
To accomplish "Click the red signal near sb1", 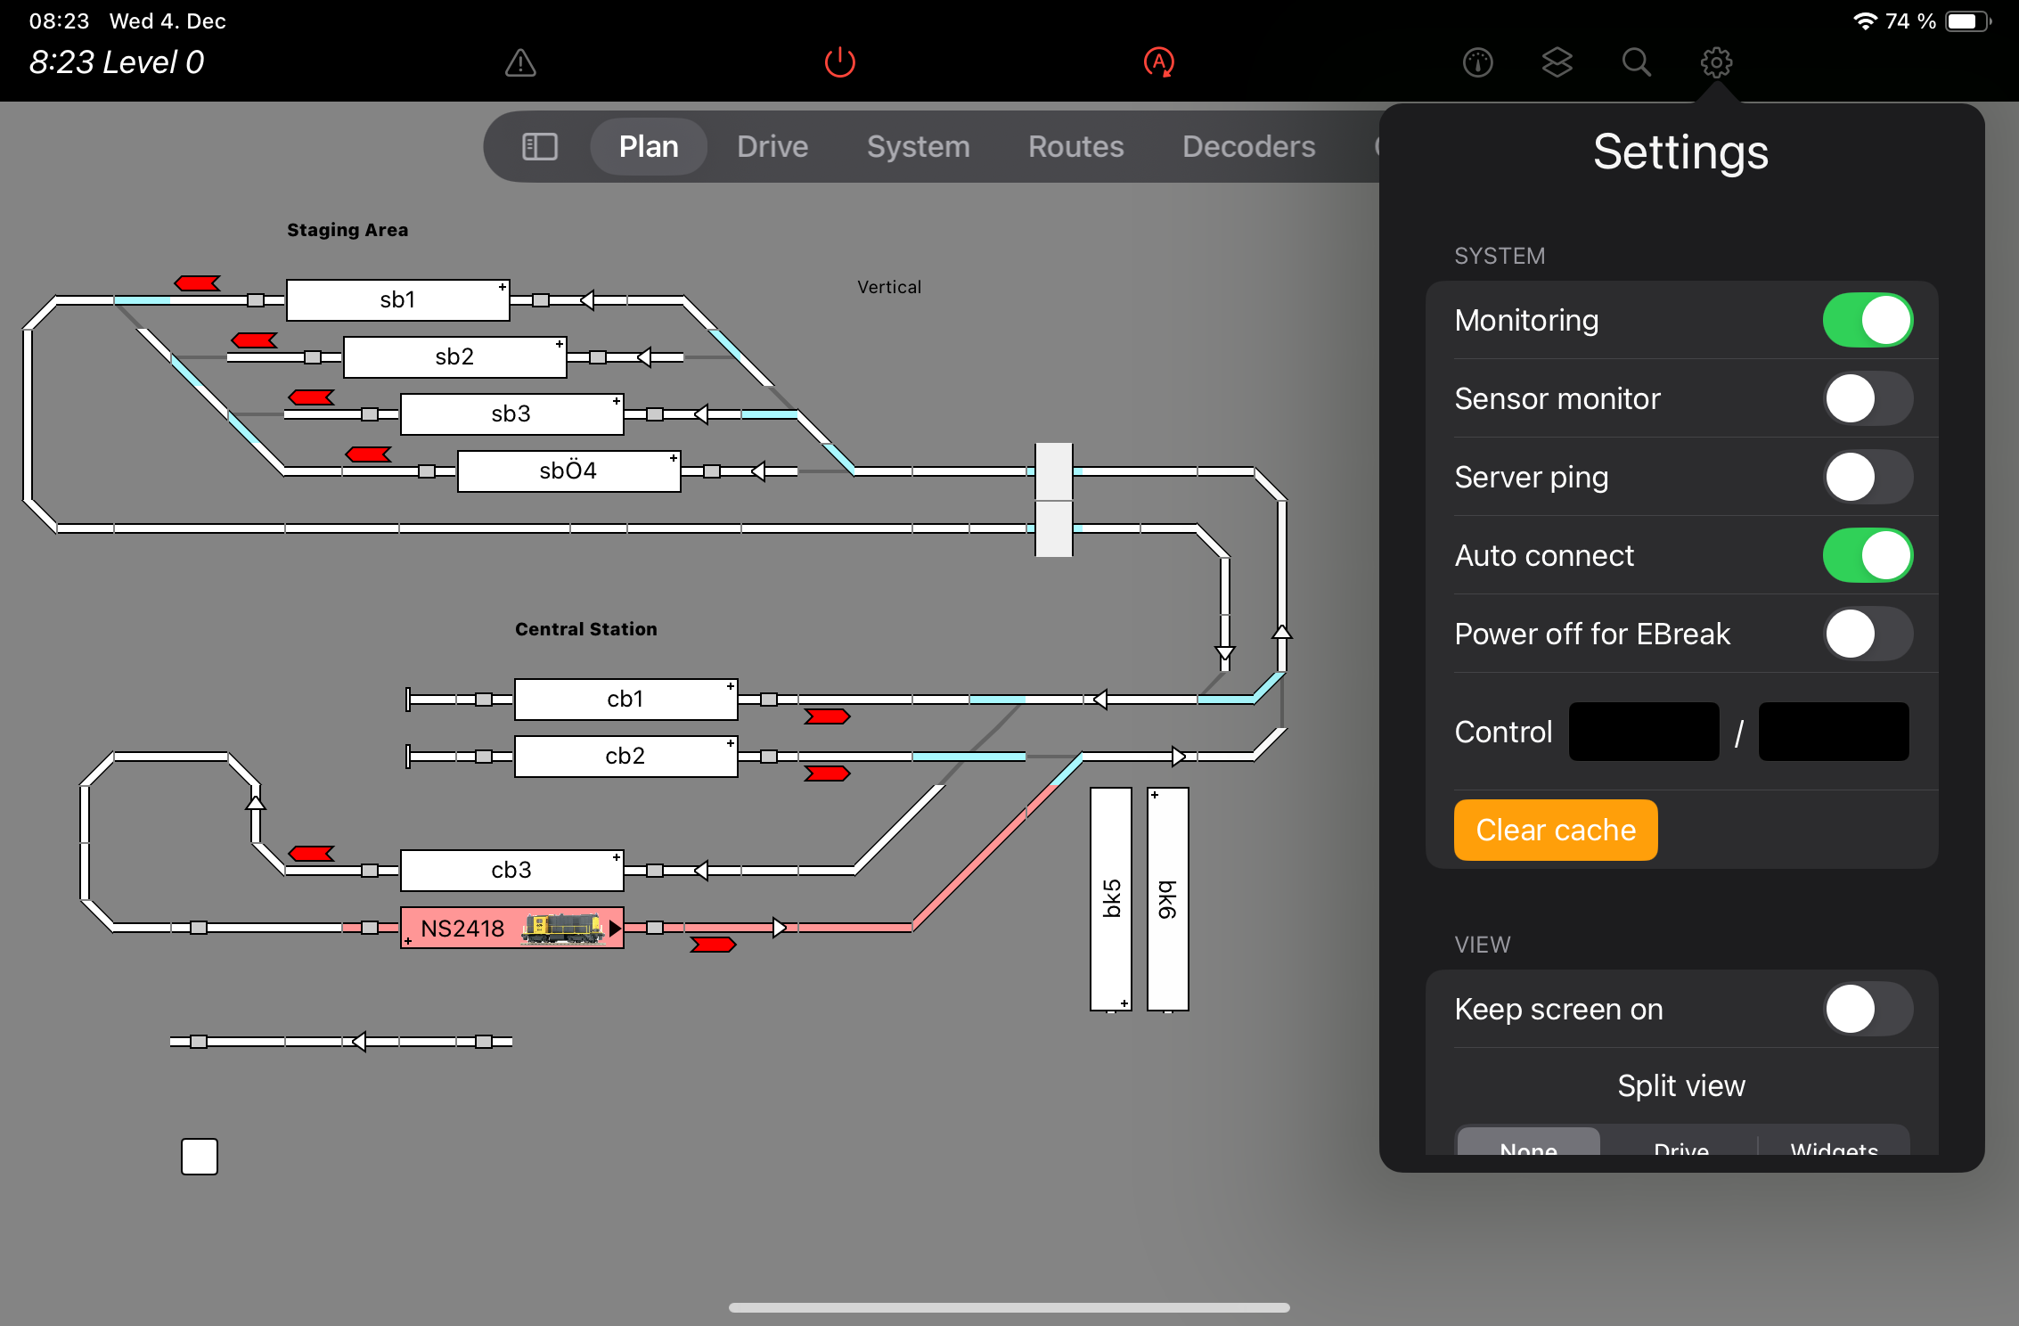I will coord(197,283).
